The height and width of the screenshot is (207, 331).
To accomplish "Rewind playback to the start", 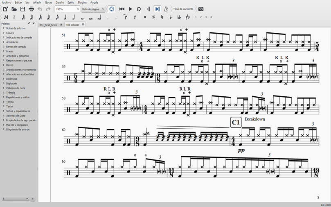I will (122, 9).
